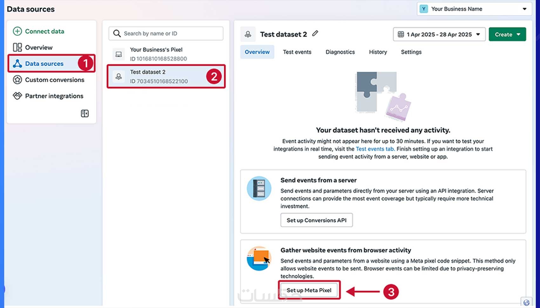Click the Overview layout icon in sidebar
Viewport: 540px width, 308px height.
17,47
